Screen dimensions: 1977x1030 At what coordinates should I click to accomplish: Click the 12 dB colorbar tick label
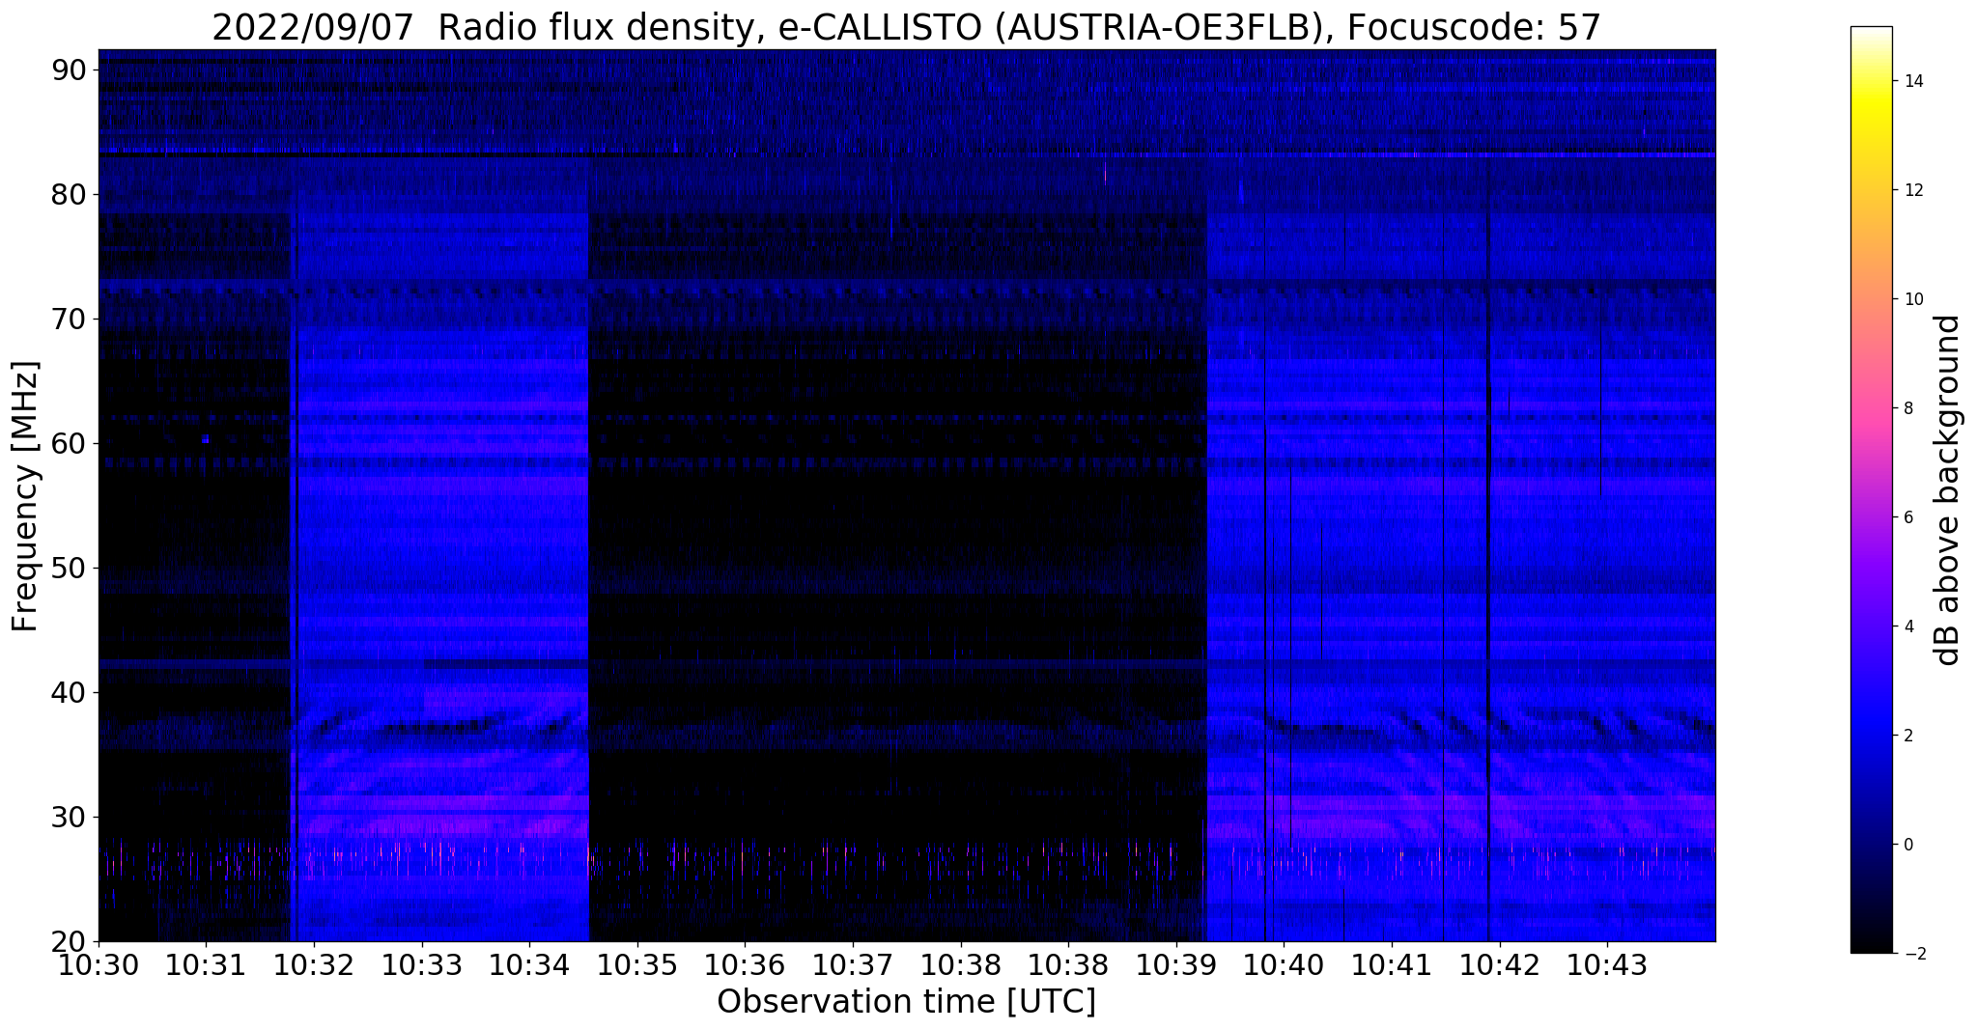1911,190
